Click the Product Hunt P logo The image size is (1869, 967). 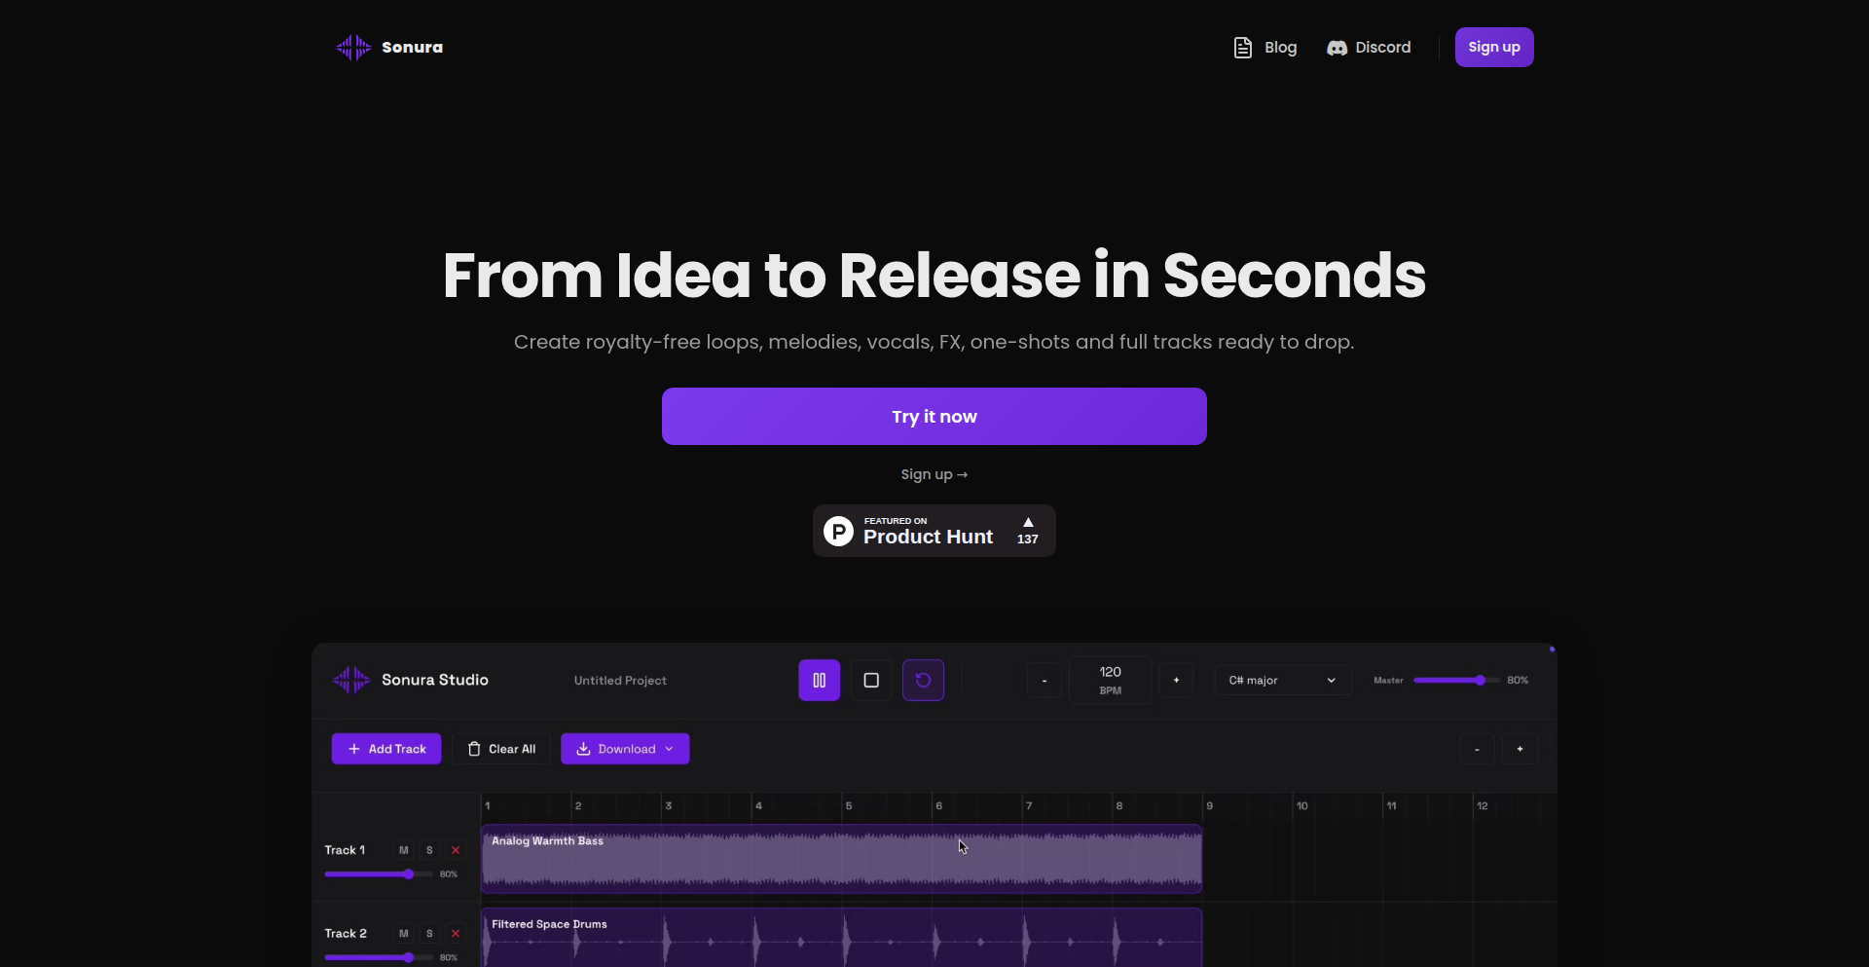coord(838,531)
